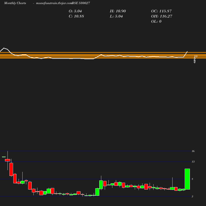Click the 'OC: 115.87' reading
Image resolution: width=206 pixels, height=206 pixels.
(x=162, y=11)
